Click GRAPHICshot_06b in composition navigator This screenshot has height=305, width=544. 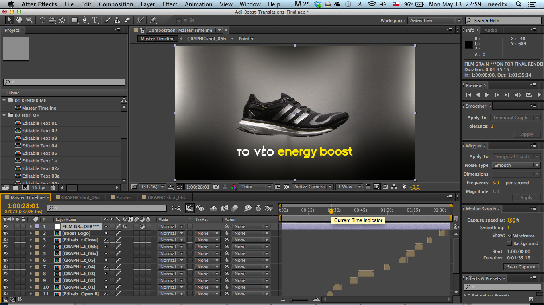[206, 39]
